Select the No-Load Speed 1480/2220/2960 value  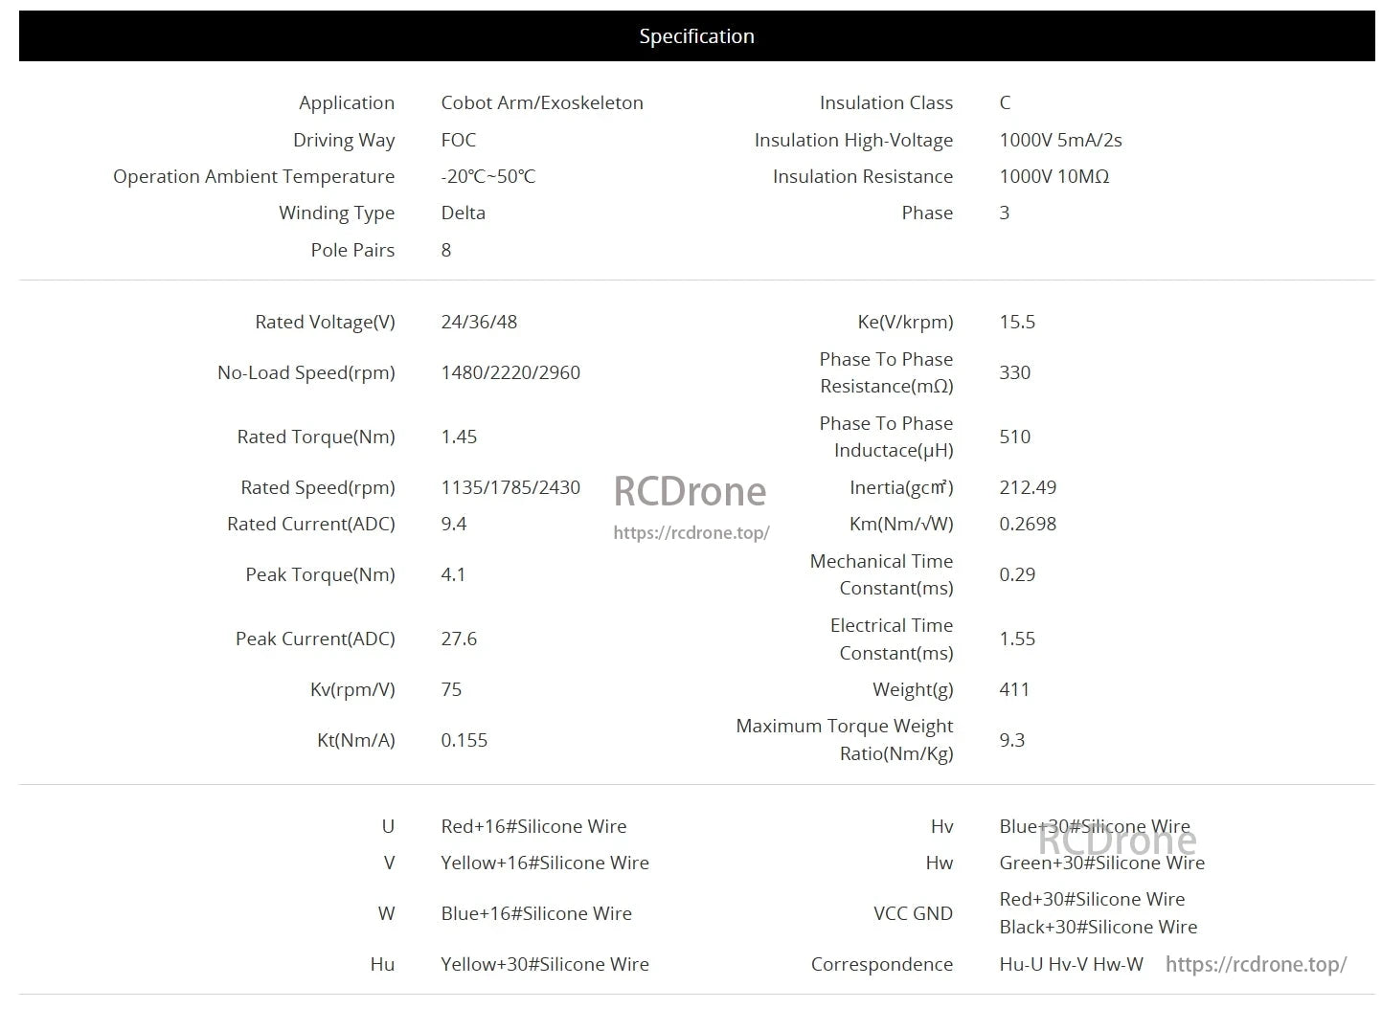coord(510,372)
